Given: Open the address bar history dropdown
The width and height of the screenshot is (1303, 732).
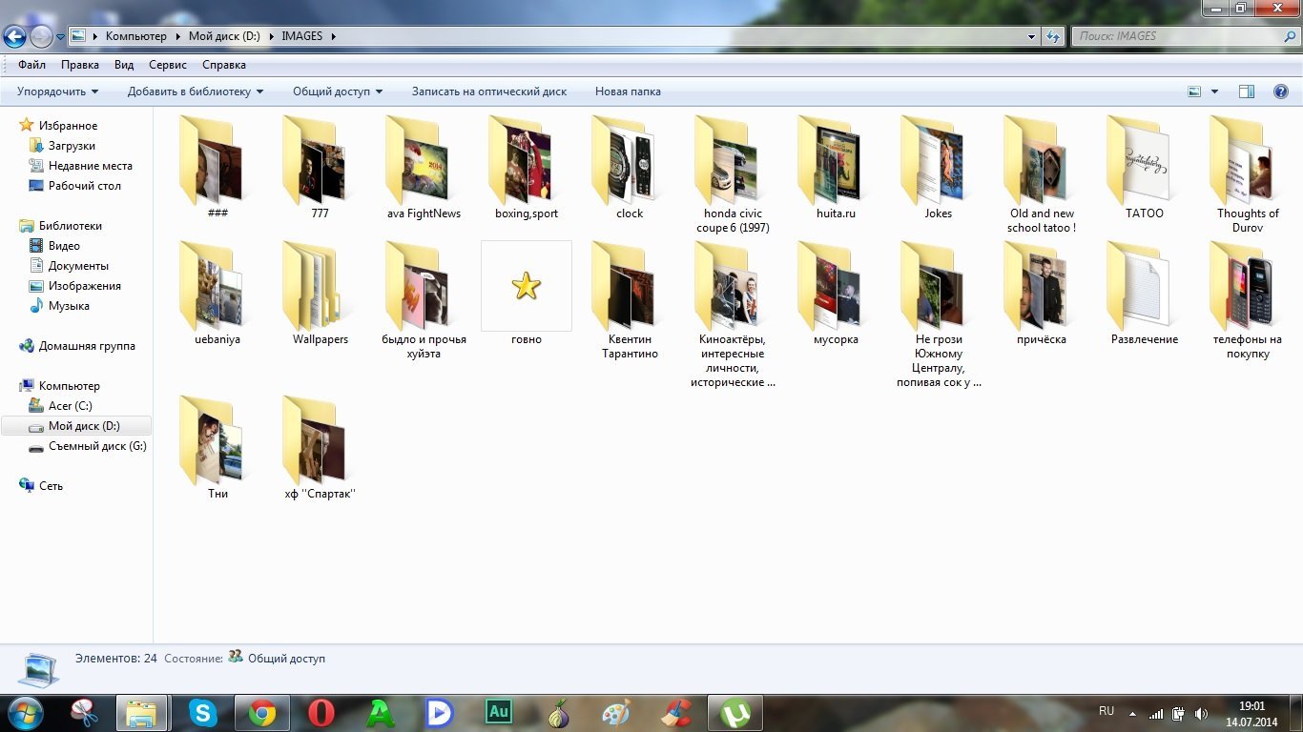Looking at the screenshot, I should [x=1032, y=36].
